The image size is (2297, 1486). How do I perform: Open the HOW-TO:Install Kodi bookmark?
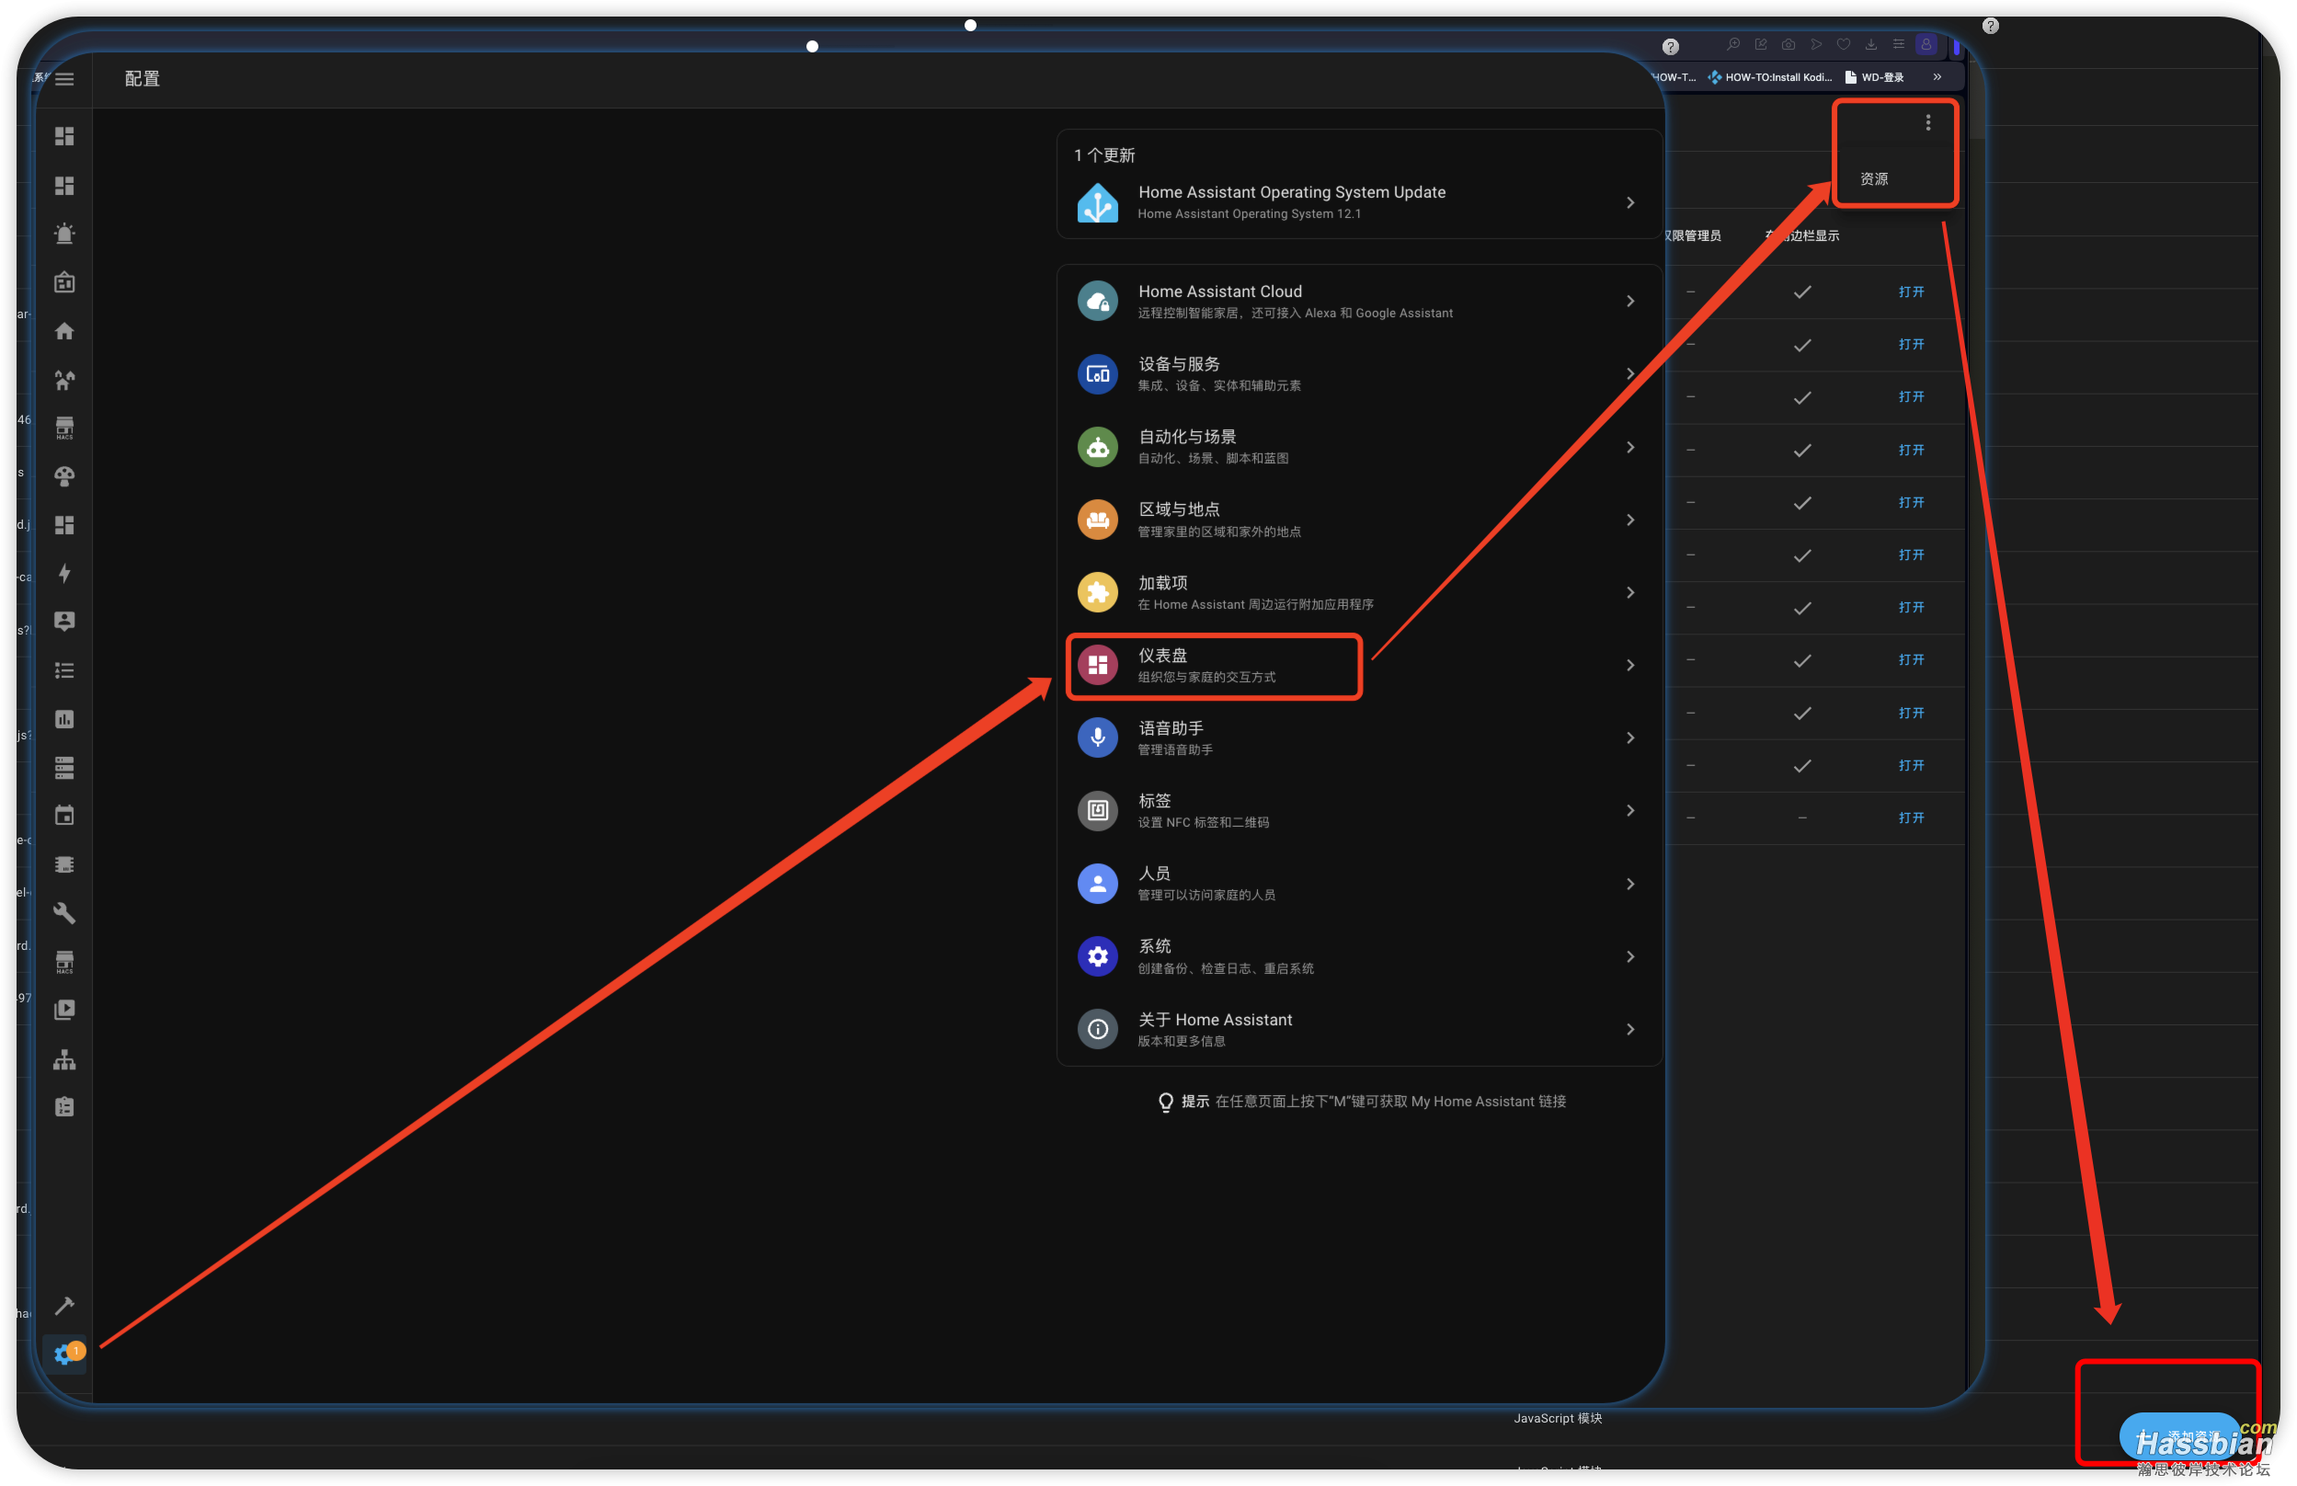point(1770,77)
